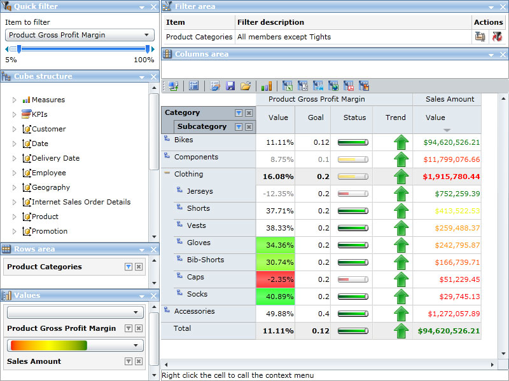Select the Internet Sales Order Details dimension
This screenshot has width=509, height=381.
pyautogui.click(x=81, y=202)
